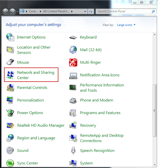Open the Personalization monitor icon
This screenshot has width=158, height=168.
coord(10,100)
